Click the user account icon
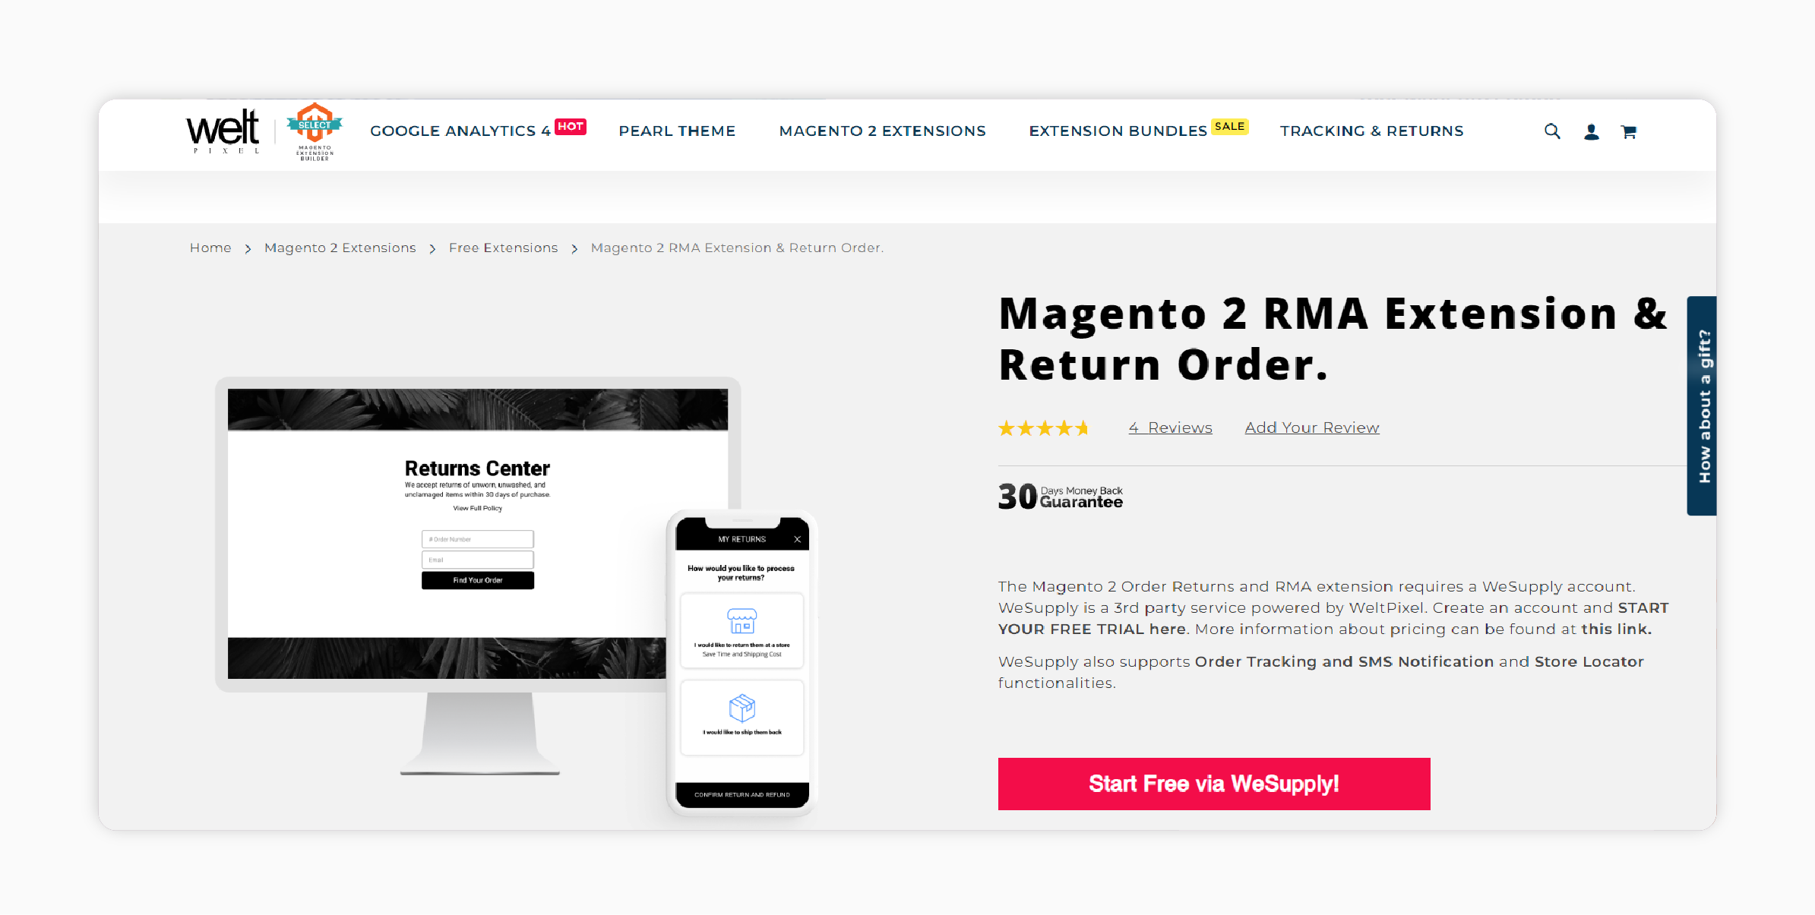 [1589, 131]
